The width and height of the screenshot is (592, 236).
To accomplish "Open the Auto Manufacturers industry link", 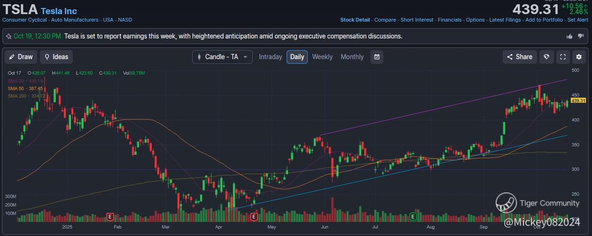I will pyautogui.click(x=75, y=20).
